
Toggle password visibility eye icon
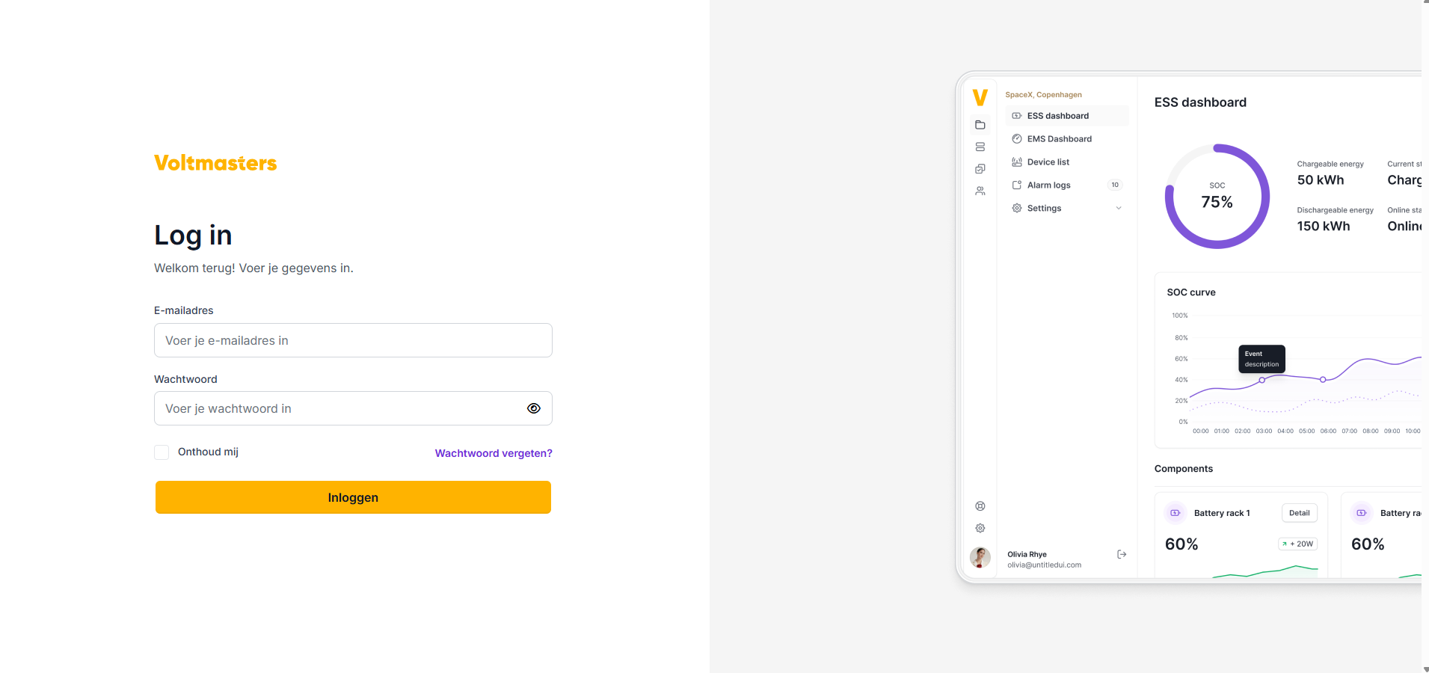click(533, 408)
